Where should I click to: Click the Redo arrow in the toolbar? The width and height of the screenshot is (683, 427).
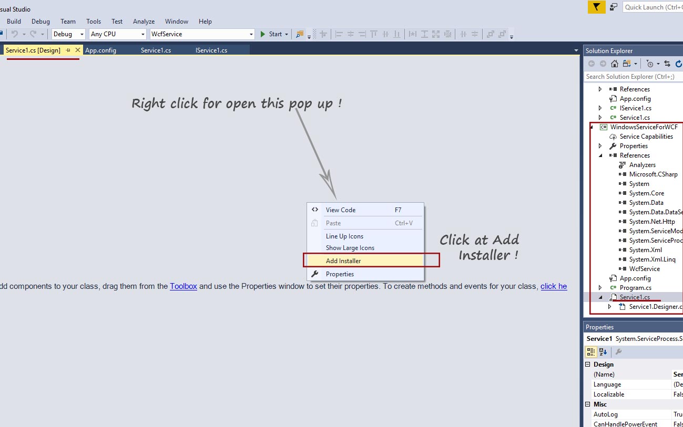point(33,34)
